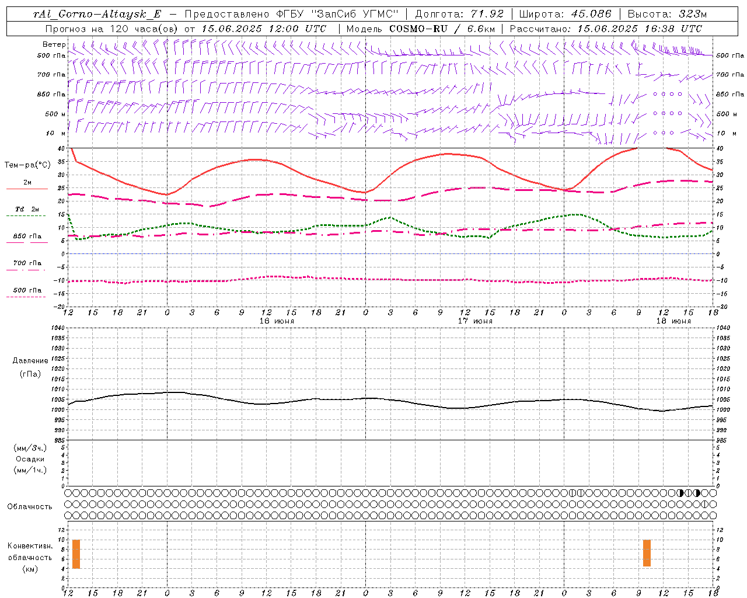Click the Облачность cloud cover label

[30, 507]
